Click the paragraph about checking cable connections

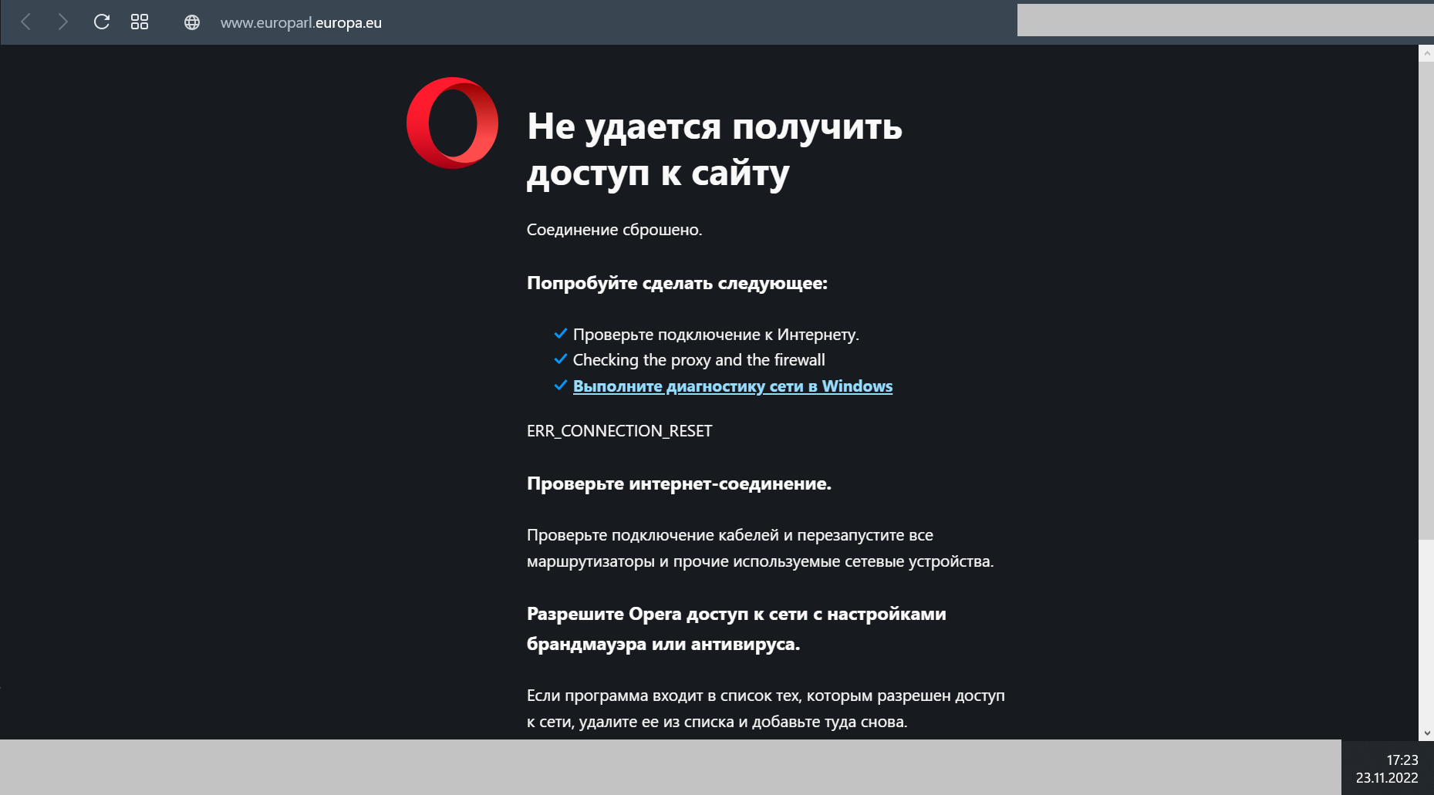[x=760, y=548]
